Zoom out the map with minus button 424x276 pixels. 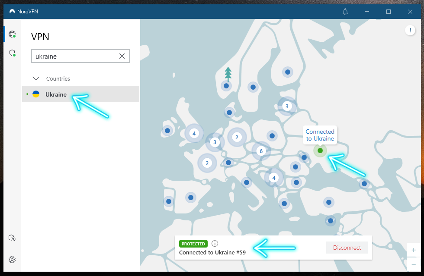click(x=414, y=265)
